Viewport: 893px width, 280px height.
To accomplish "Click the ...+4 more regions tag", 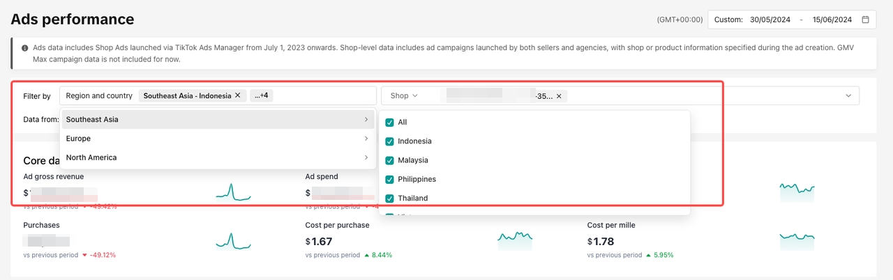I will point(262,95).
